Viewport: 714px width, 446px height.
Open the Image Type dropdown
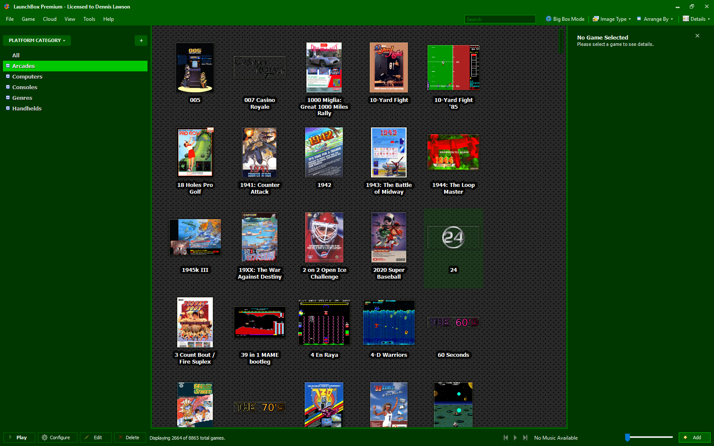click(x=612, y=19)
